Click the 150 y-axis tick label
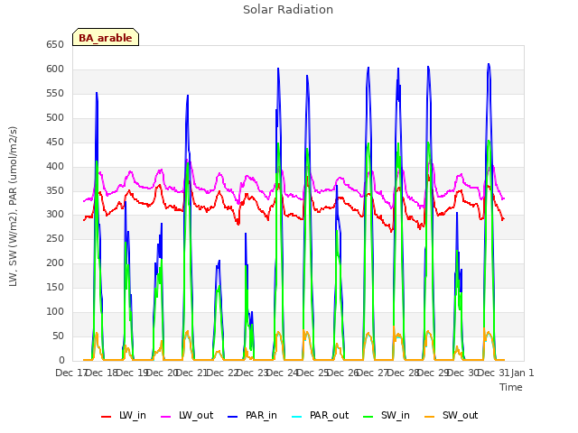Image resolution: width=578 pixels, height=433 pixels. coord(55,287)
